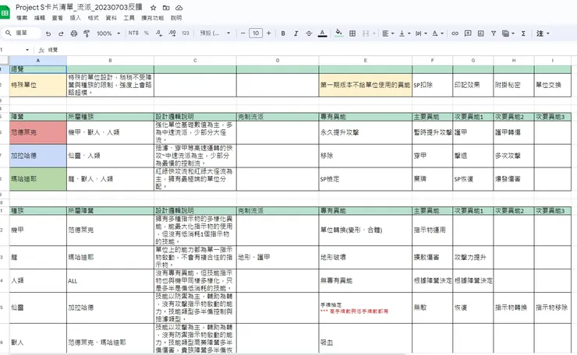The height and width of the screenshot is (355, 577).
Task: Open the filter views dropdown
Action: [508, 33]
